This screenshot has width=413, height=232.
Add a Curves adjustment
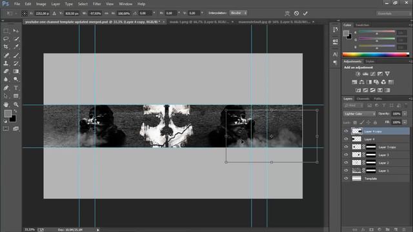pos(373,74)
